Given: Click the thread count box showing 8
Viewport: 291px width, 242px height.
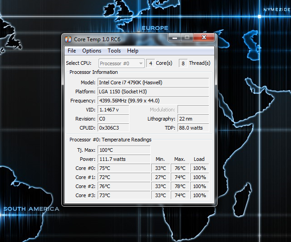Looking at the screenshot, I should 183,63.
